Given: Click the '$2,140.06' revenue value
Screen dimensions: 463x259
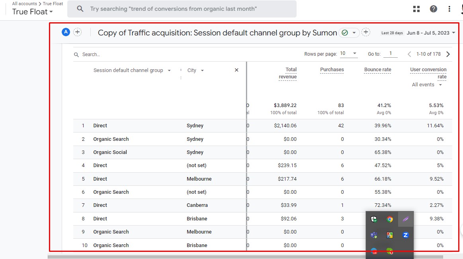Looking at the screenshot, I should tap(285, 126).
